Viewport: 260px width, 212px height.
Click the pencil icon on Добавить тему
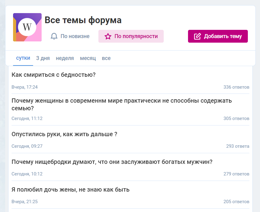(x=197, y=36)
